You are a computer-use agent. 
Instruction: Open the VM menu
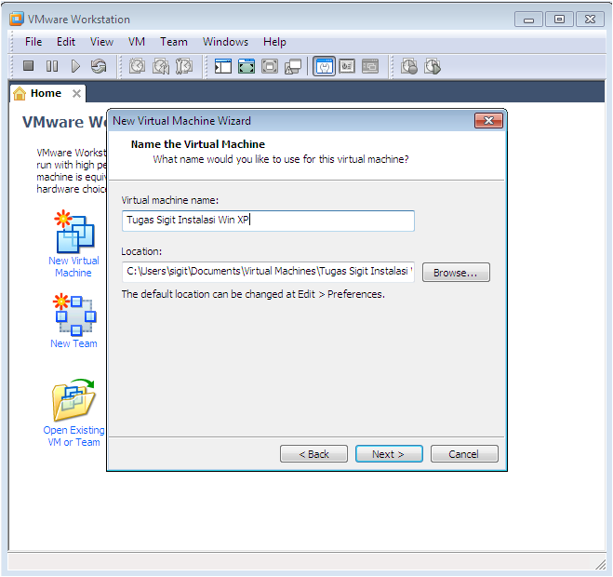(137, 42)
